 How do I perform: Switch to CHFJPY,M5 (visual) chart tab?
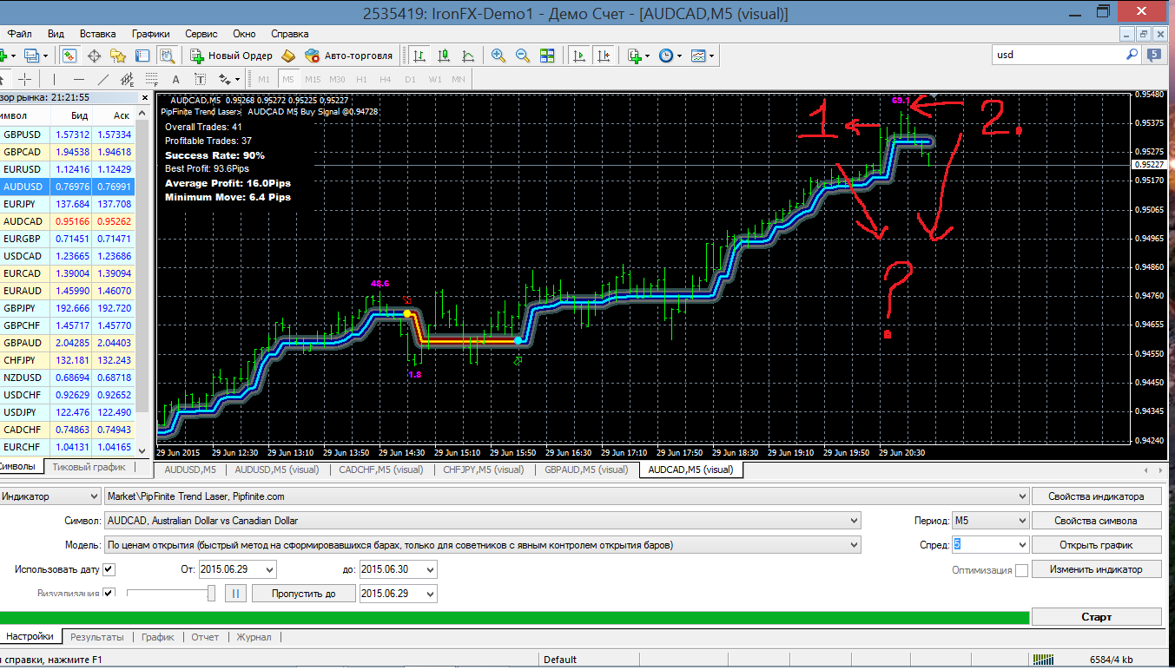[x=483, y=470]
